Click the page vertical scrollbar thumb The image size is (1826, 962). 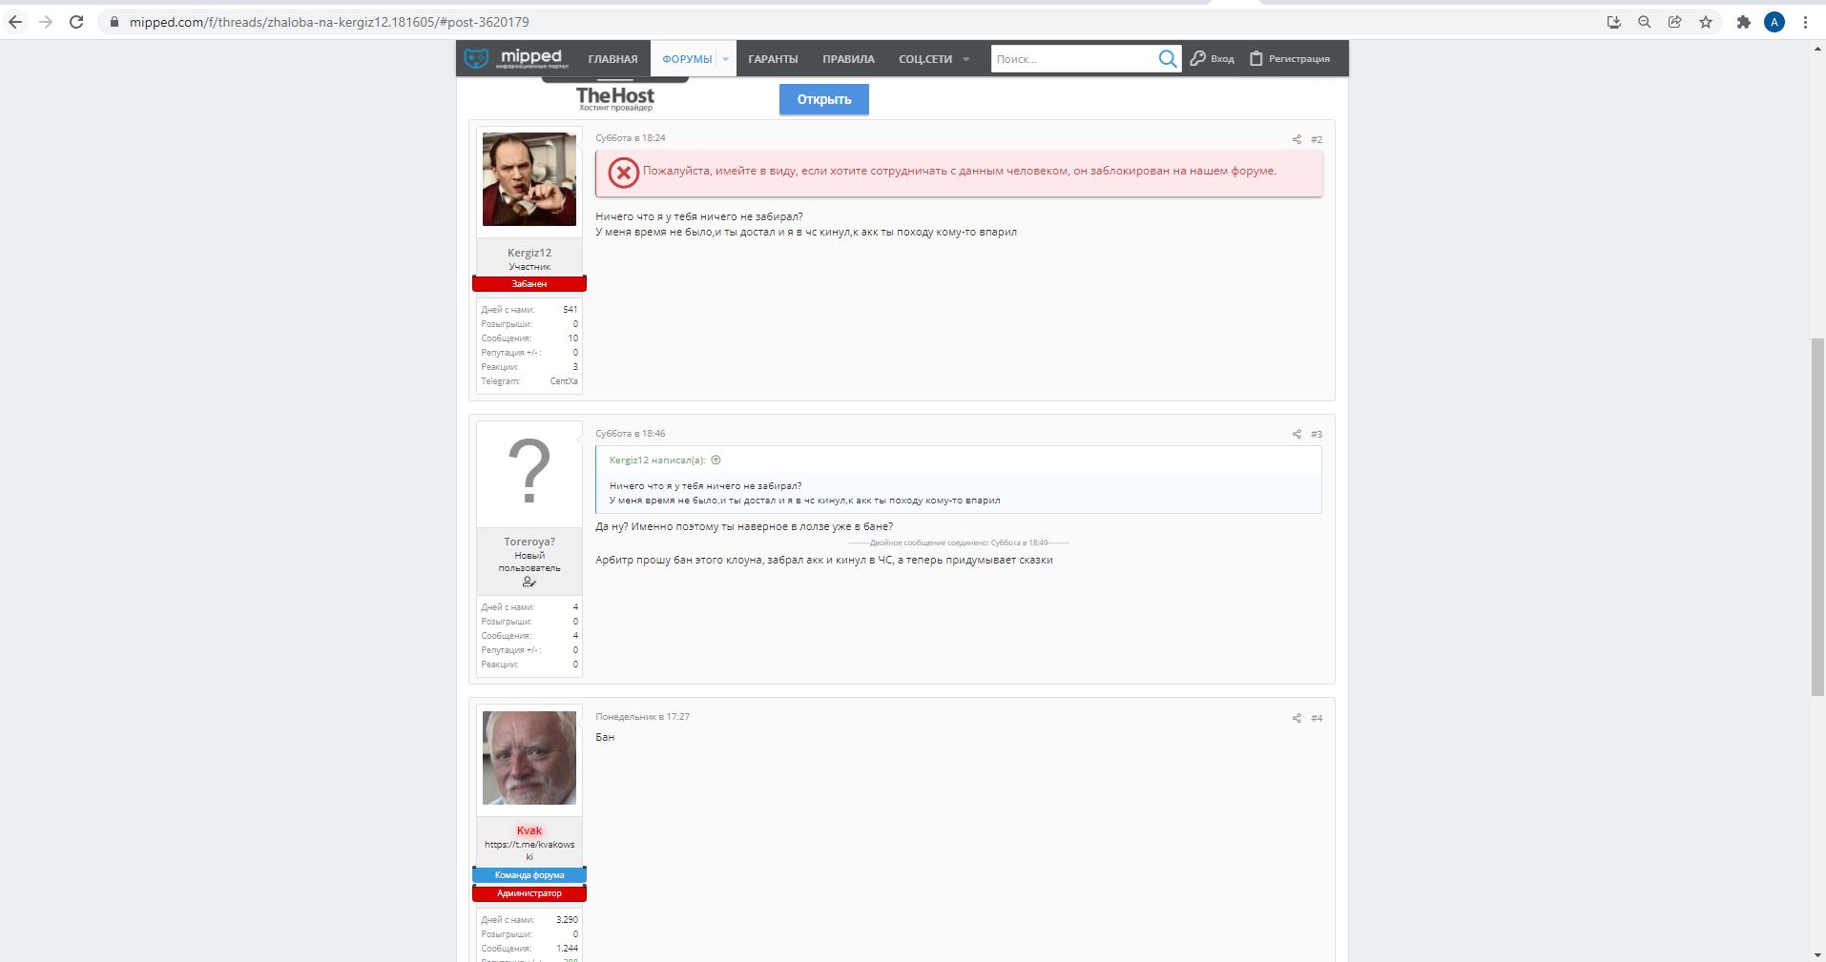(1817, 517)
